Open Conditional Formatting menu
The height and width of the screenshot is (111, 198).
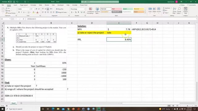pyautogui.click(x=90, y=10)
